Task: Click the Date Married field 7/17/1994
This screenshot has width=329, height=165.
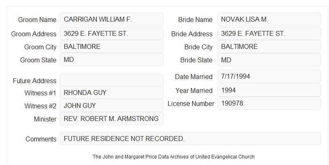Action: click(x=269, y=76)
